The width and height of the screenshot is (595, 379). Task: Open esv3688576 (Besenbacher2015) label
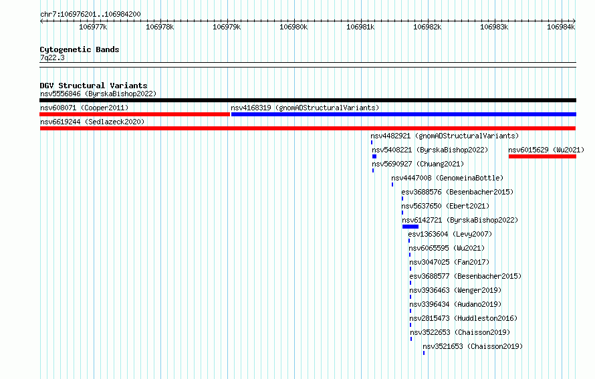click(458, 192)
